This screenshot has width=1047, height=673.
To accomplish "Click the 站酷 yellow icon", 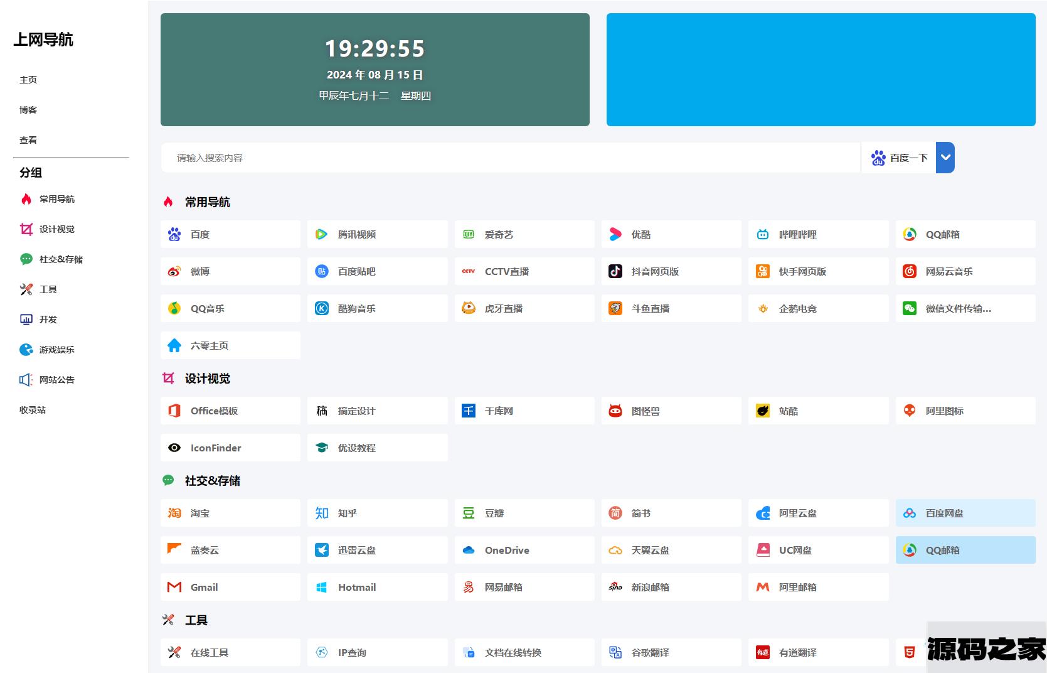I will click(x=763, y=411).
